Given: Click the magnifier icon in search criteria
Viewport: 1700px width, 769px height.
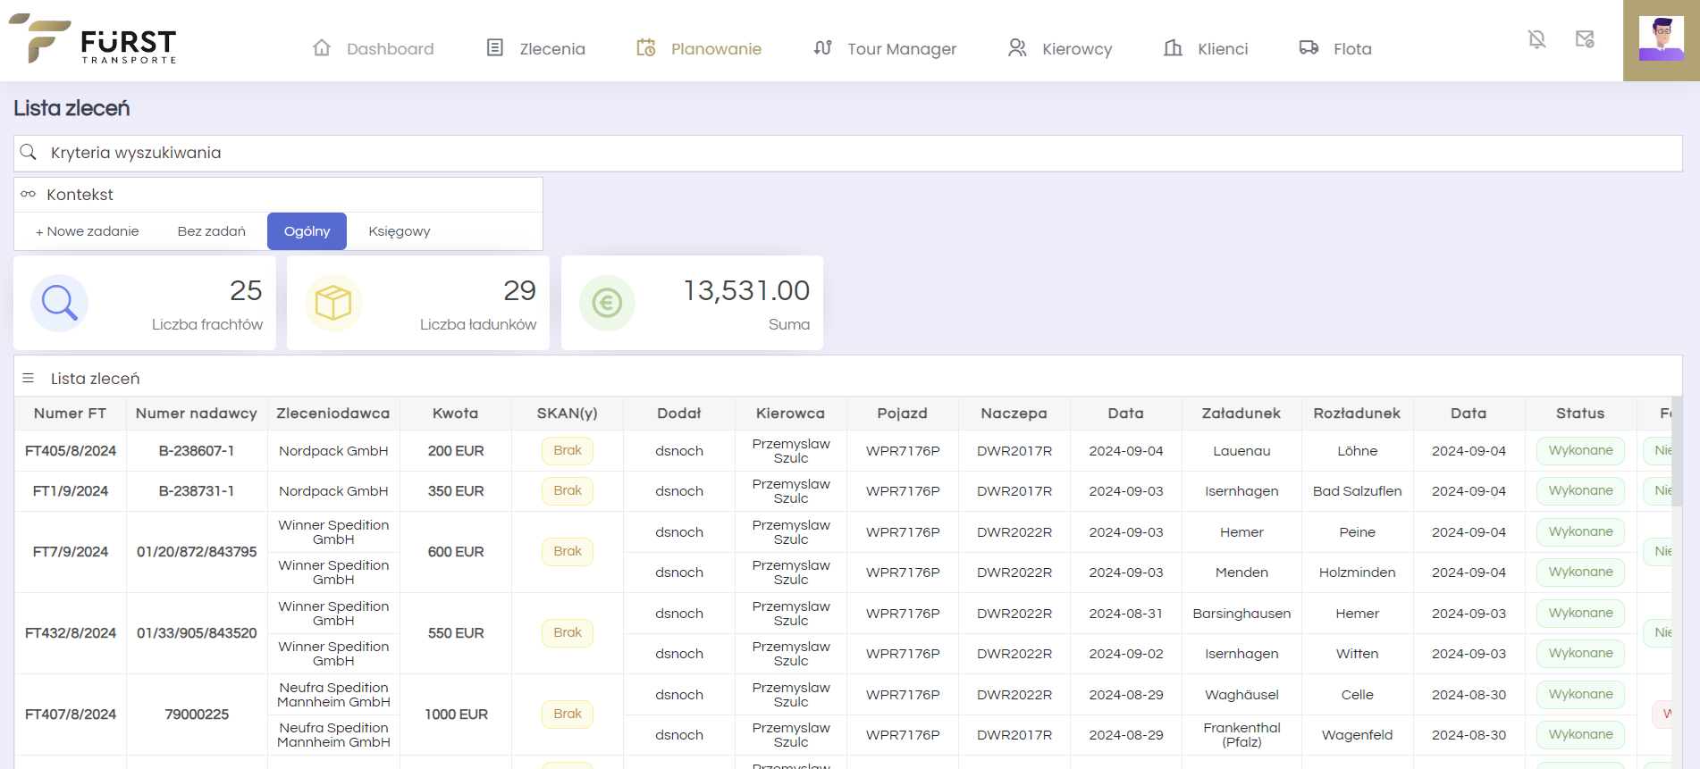Looking at the screenshot, I should pyautogui.click(x=29, y=153).
